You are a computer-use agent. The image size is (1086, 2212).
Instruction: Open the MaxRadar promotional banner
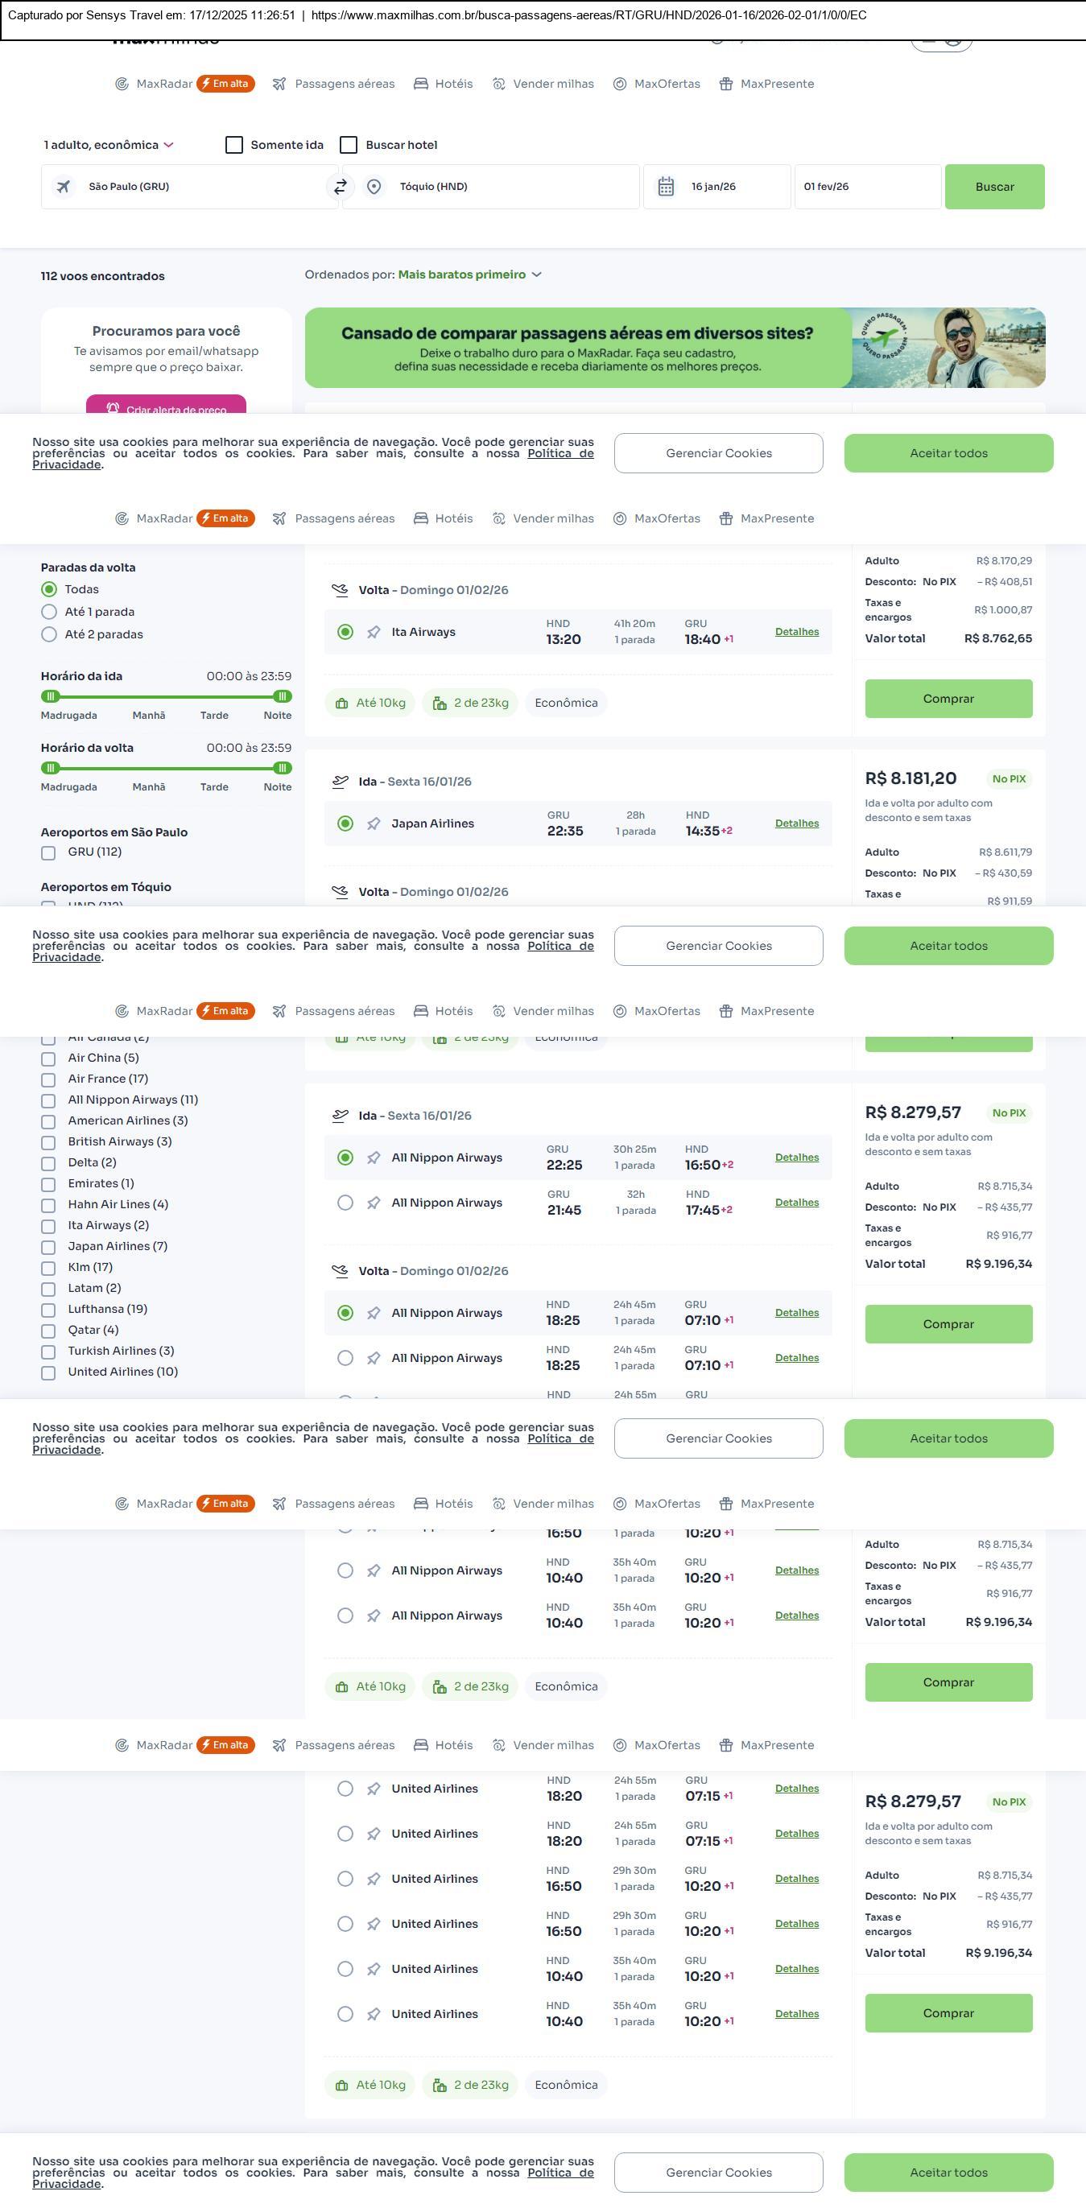coord(675,348)
